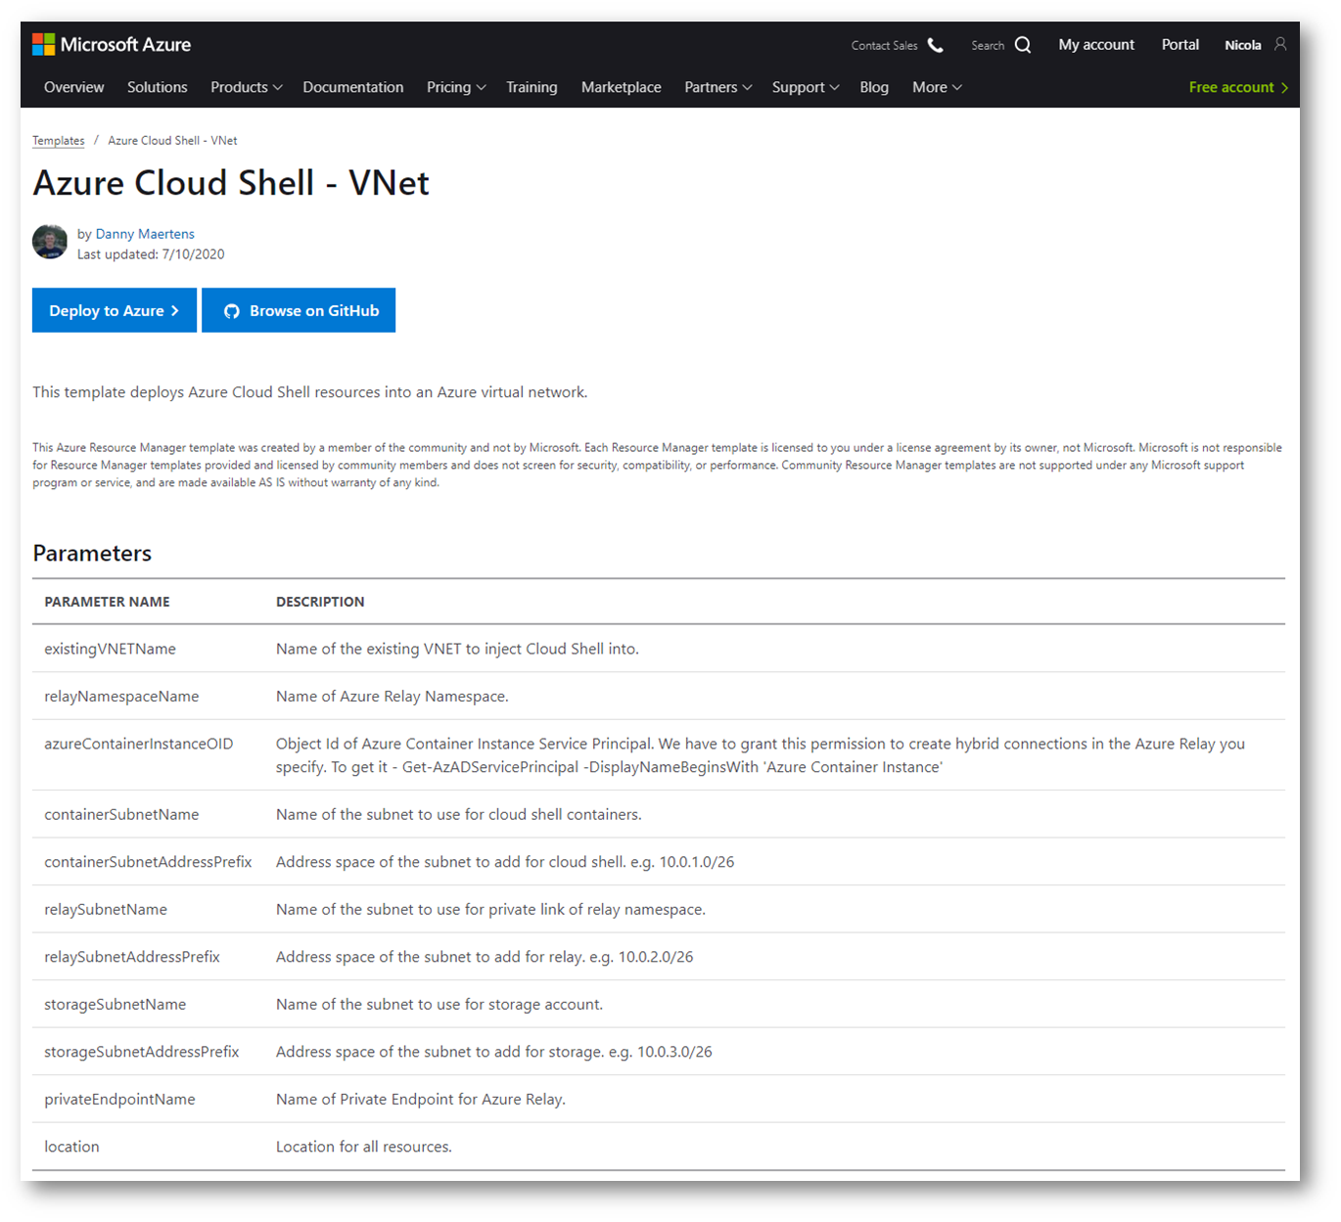Open the Training menu item
This screenshot has height=1222, width=1341.
tap(532, 87)
